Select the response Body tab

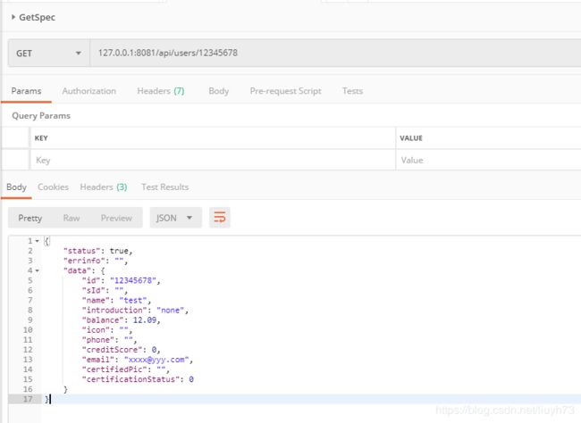[16, 187]
